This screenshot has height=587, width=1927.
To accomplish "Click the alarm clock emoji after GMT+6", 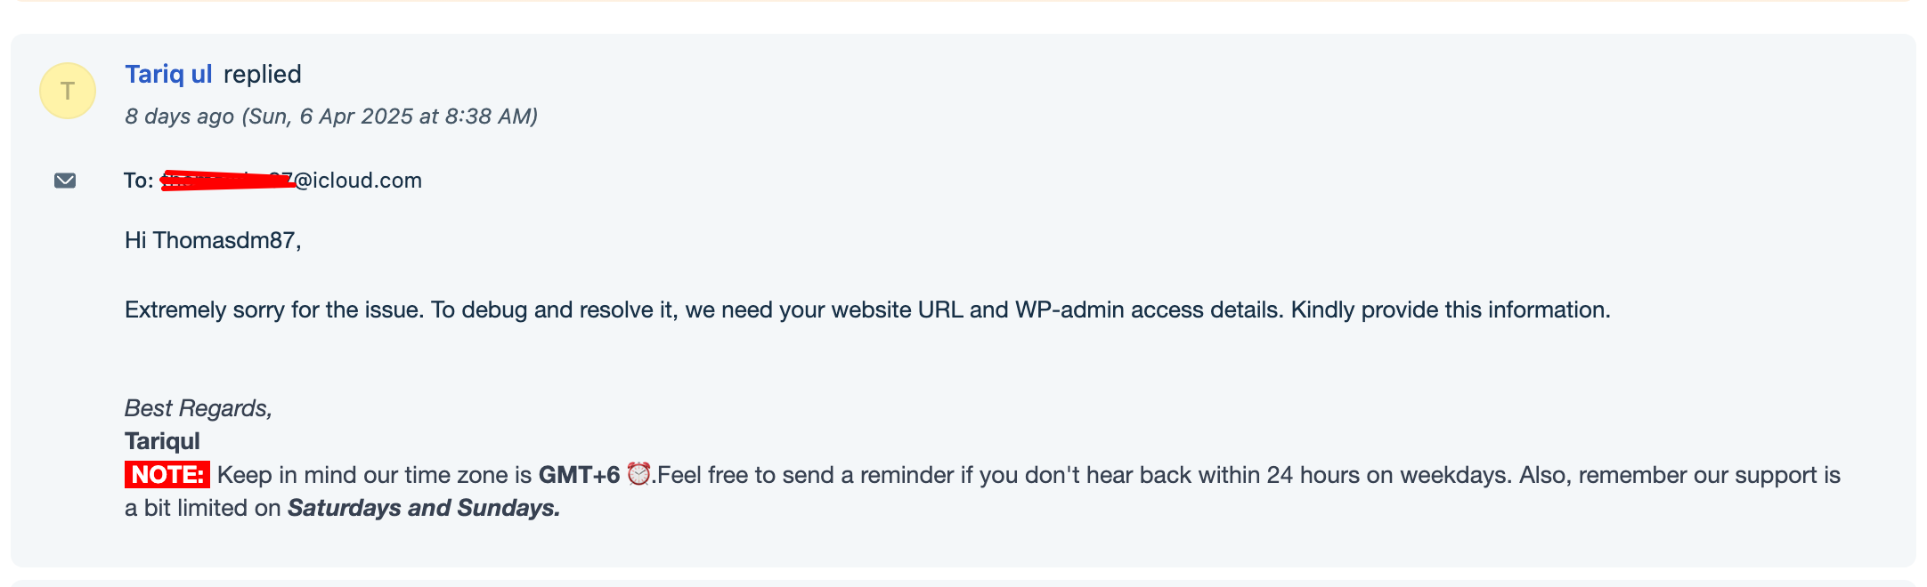I will pos(638,474).
